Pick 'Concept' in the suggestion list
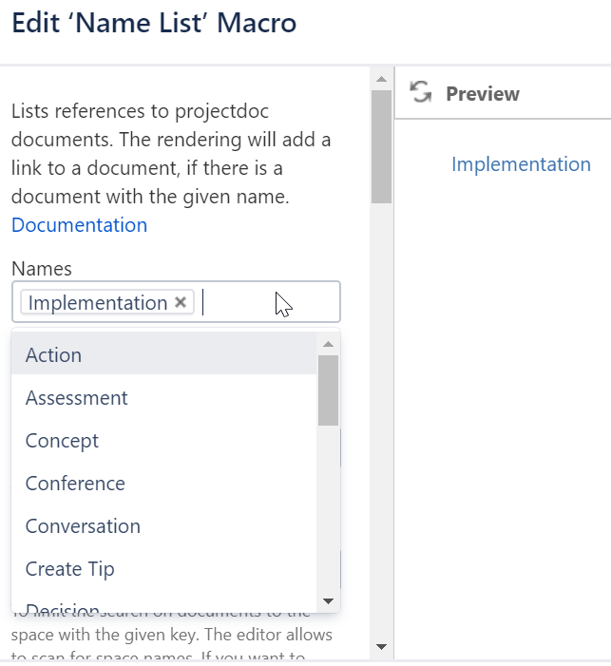The width and height of the screenshot is (611, 666). (62, 440)
